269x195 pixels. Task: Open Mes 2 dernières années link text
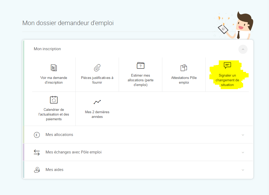pos(97,114)
